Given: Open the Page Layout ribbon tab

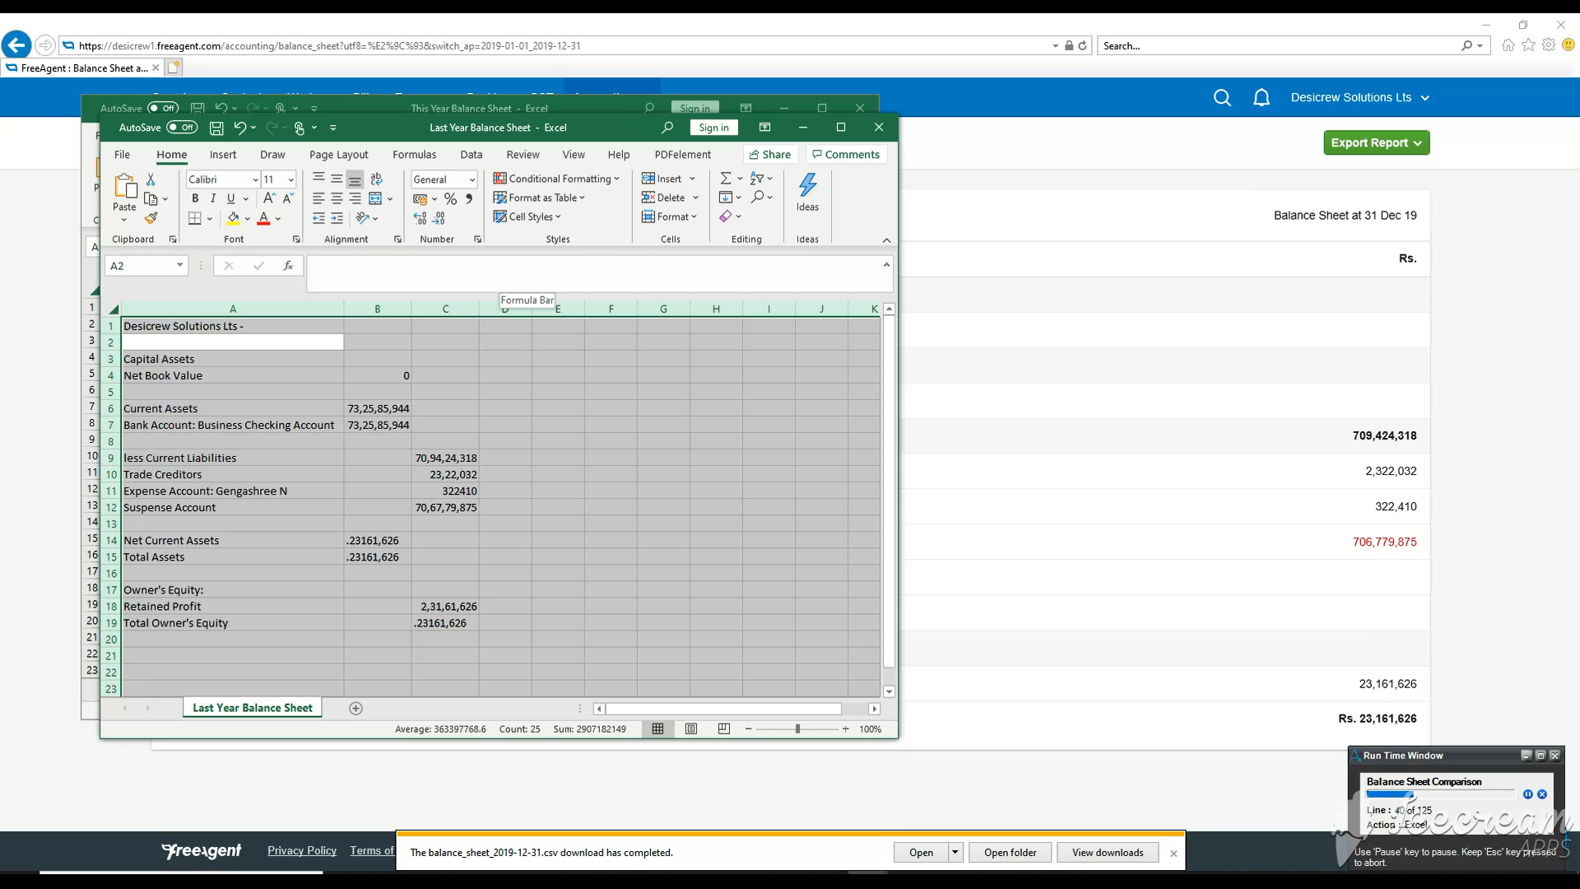Looking at the screenshot, I should coord(338,155).
